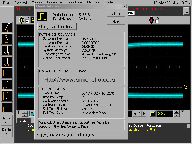Screen dimensions: 192x144
Task: Show more measurement icons (1 of 2)
Action: [7, 120]
